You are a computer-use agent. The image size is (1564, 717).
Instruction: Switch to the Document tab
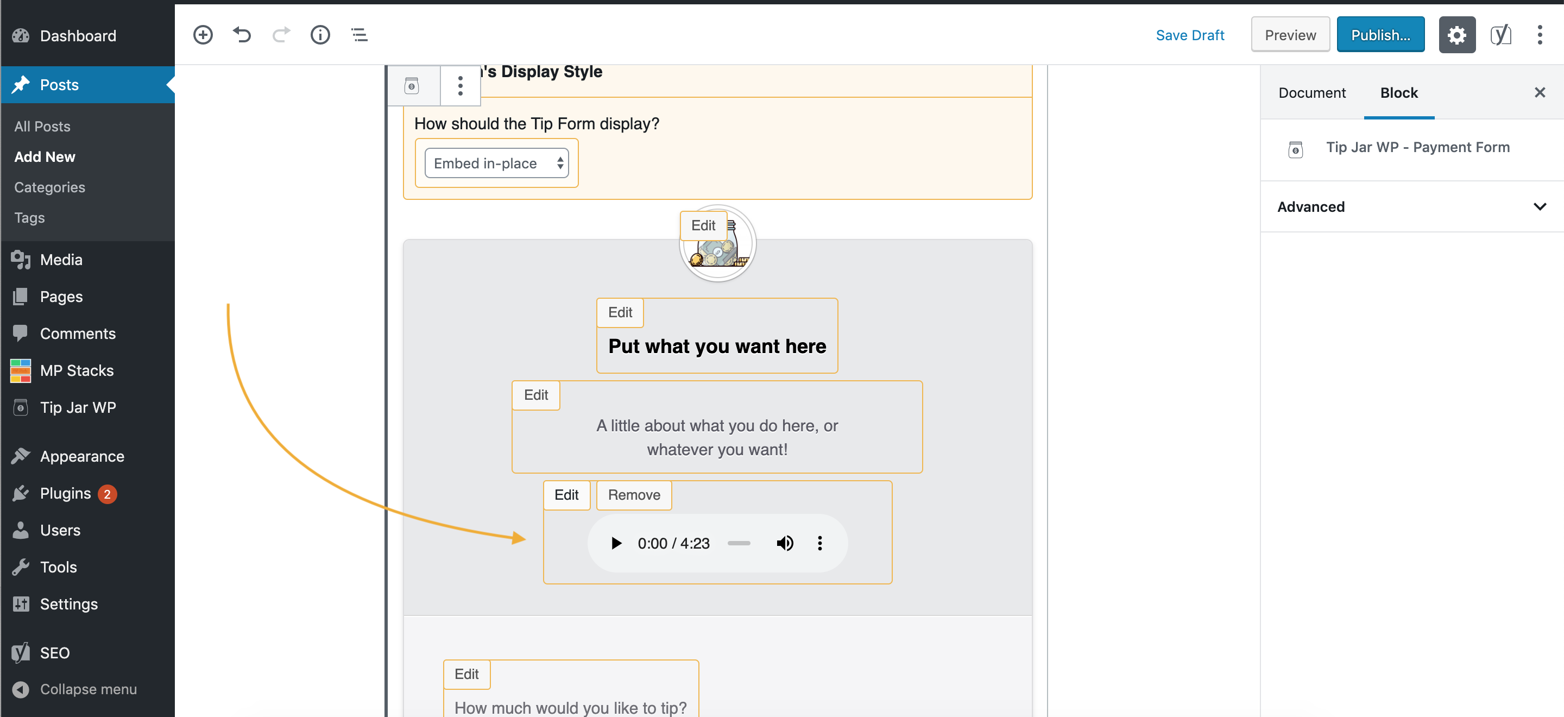[x=1311, y=93]
